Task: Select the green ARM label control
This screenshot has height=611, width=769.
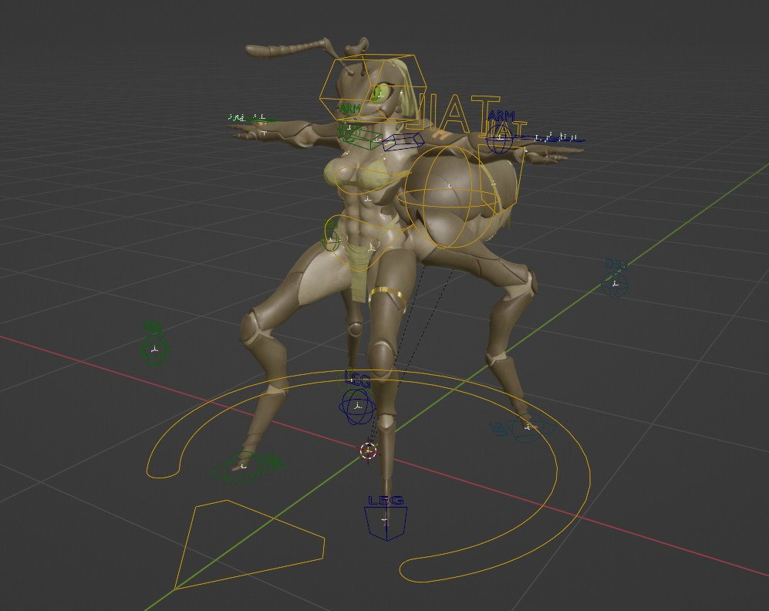Action: pos(349,110)
